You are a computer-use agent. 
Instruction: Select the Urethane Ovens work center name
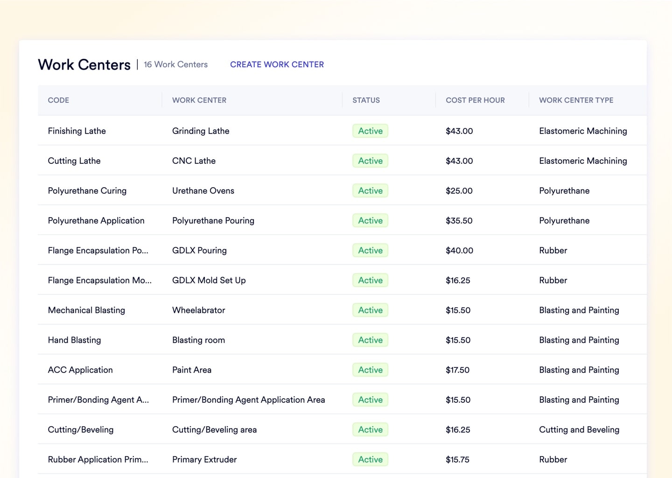(x=203, y=190)
